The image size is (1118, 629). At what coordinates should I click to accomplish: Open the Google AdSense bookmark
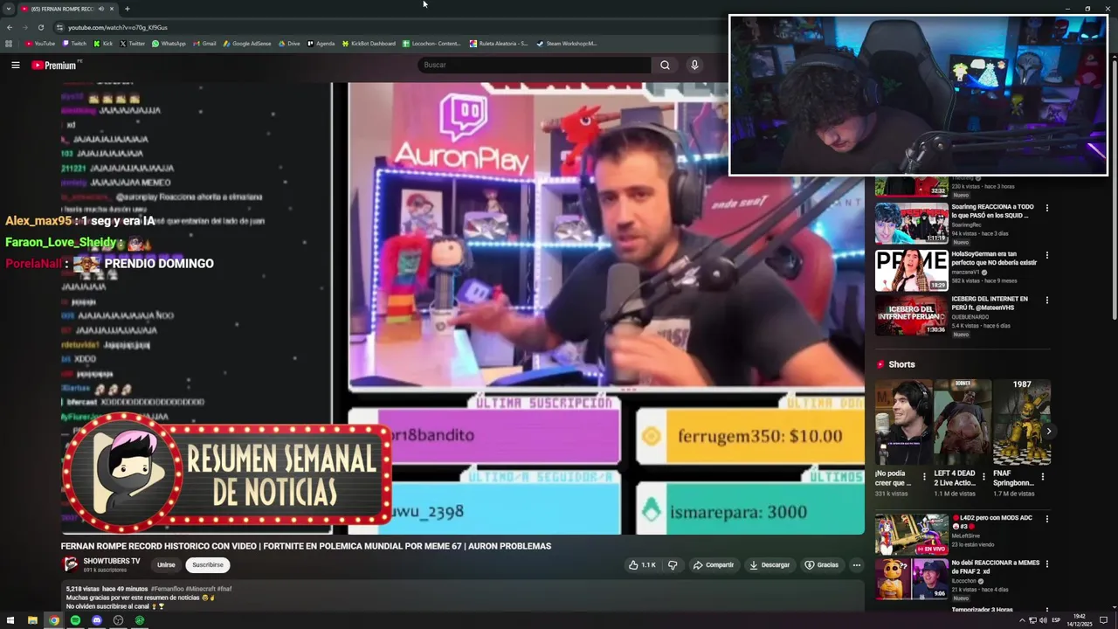[247, 44]
